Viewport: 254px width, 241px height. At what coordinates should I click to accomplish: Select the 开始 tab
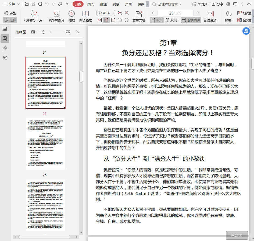coord(78,4)
